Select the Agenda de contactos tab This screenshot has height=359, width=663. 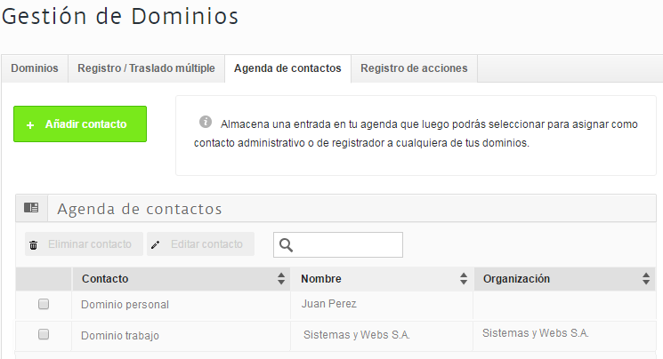[287, 68]
